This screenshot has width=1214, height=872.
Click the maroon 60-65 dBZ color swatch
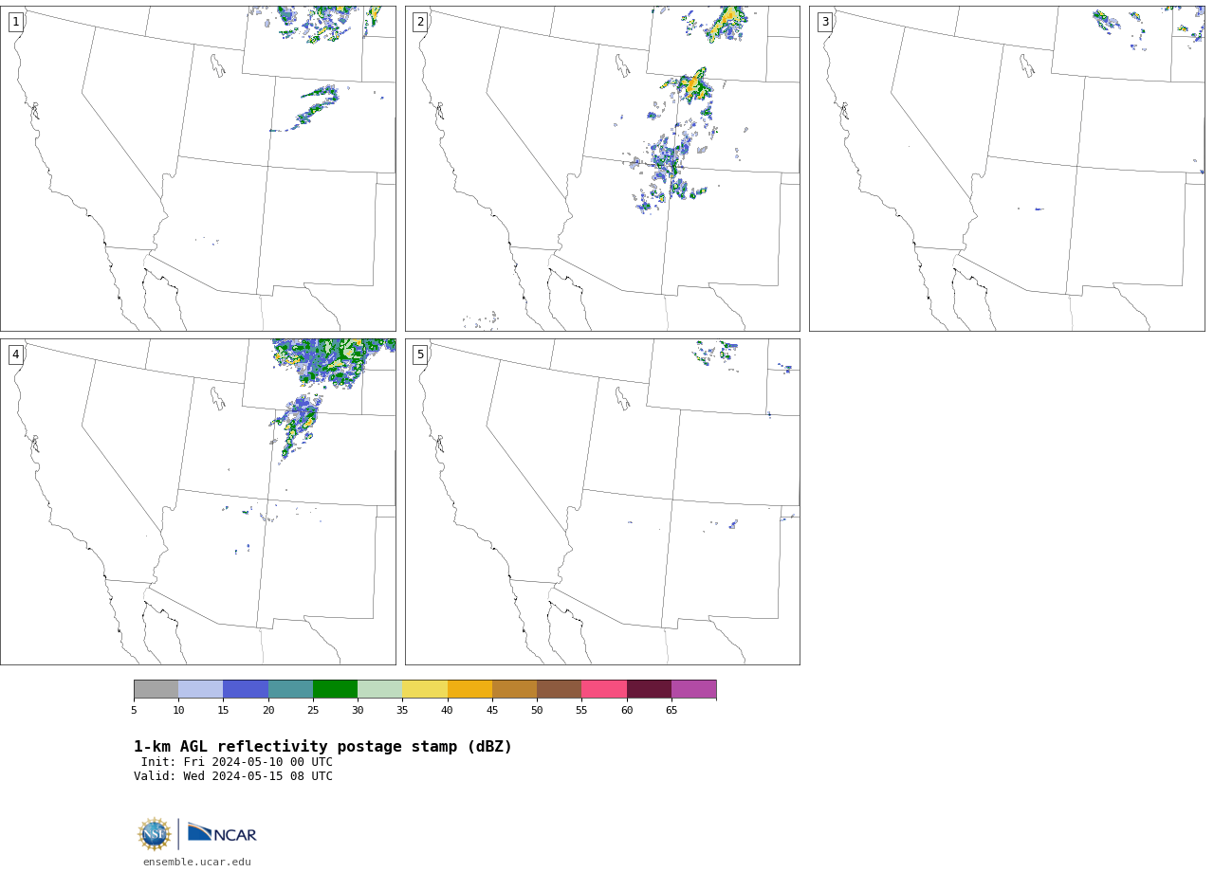649,689
